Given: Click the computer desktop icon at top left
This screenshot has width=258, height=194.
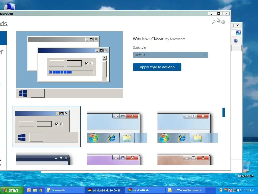Looking at the screenshot, I should 10,7.
